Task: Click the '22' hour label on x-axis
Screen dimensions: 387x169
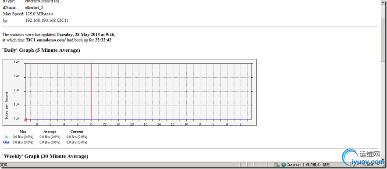Action: click(105, 124)
